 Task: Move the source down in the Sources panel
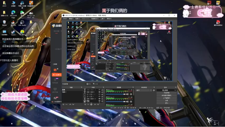(98, 104)
